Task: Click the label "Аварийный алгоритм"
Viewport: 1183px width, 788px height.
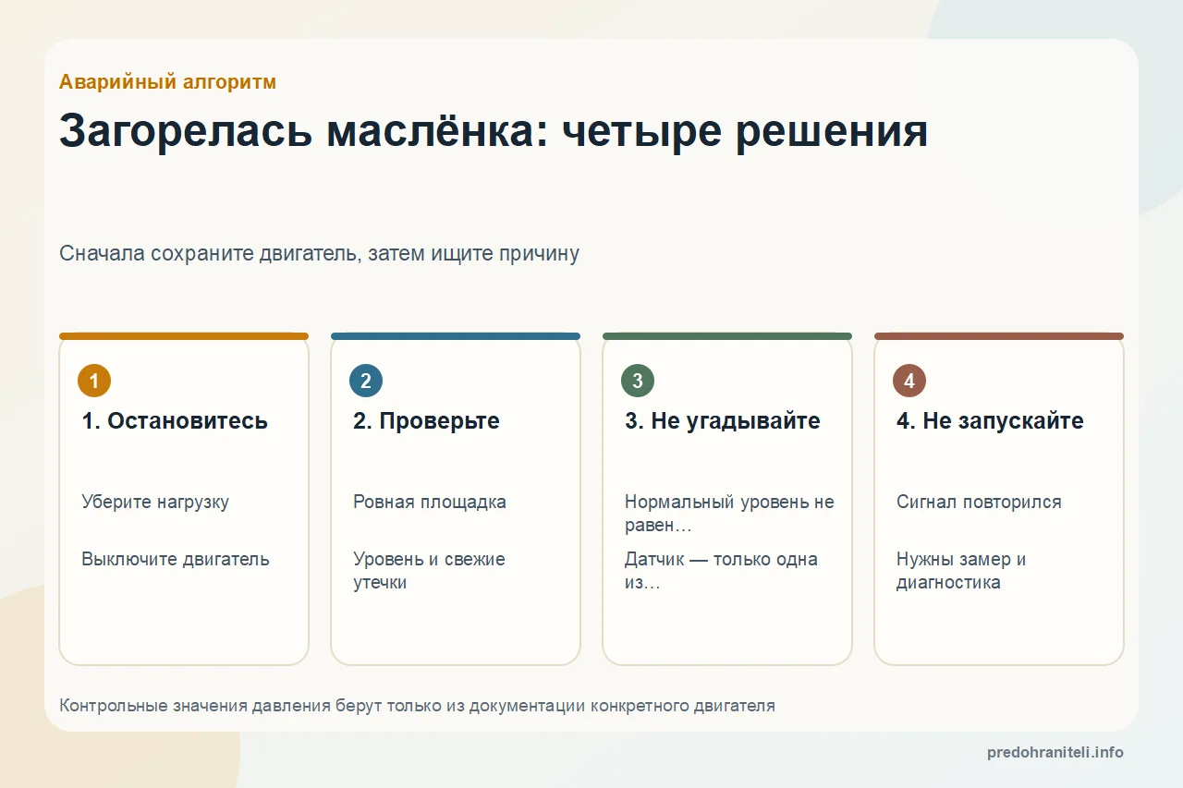Action: [x=167, y=82]
